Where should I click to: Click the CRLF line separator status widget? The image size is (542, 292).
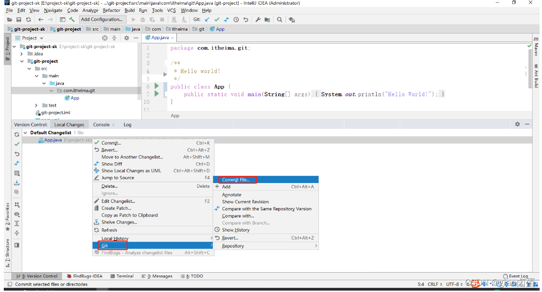point(435,284)
